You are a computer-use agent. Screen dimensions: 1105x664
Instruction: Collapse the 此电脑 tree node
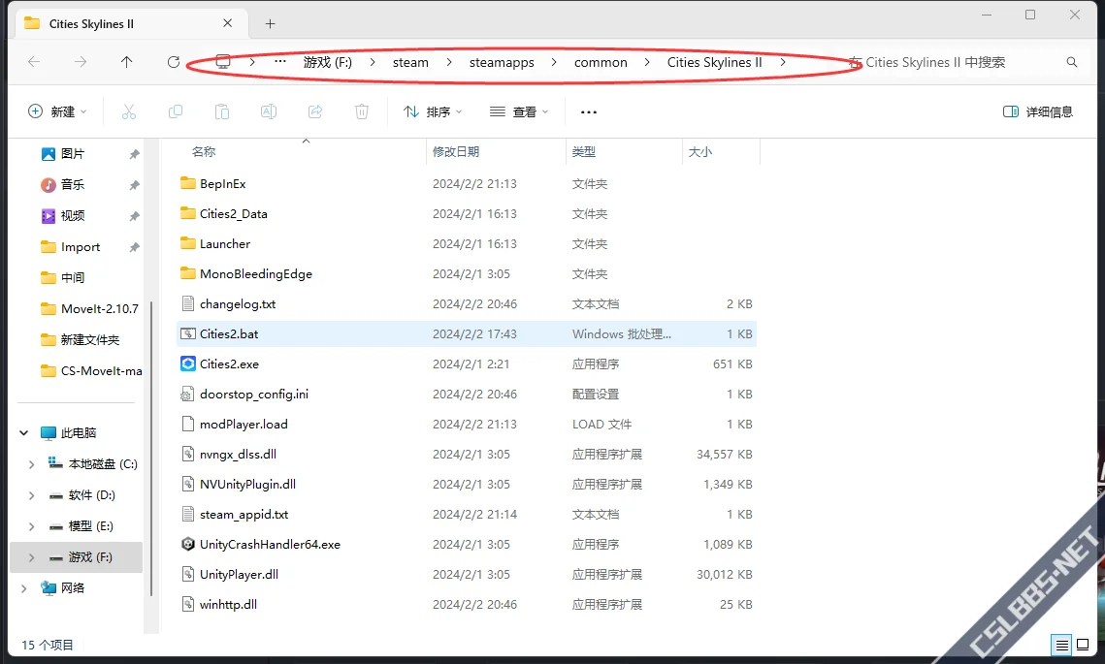click(24, 433)
